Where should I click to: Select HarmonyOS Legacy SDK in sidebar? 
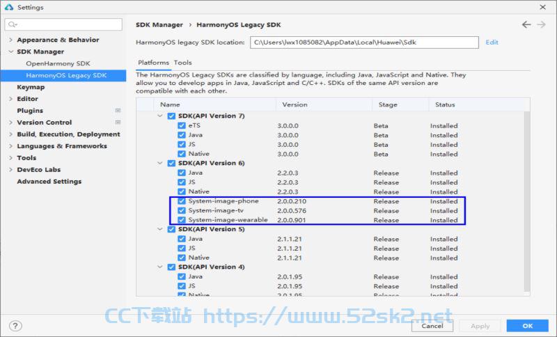pyautogui.click(x=63, y=75)
